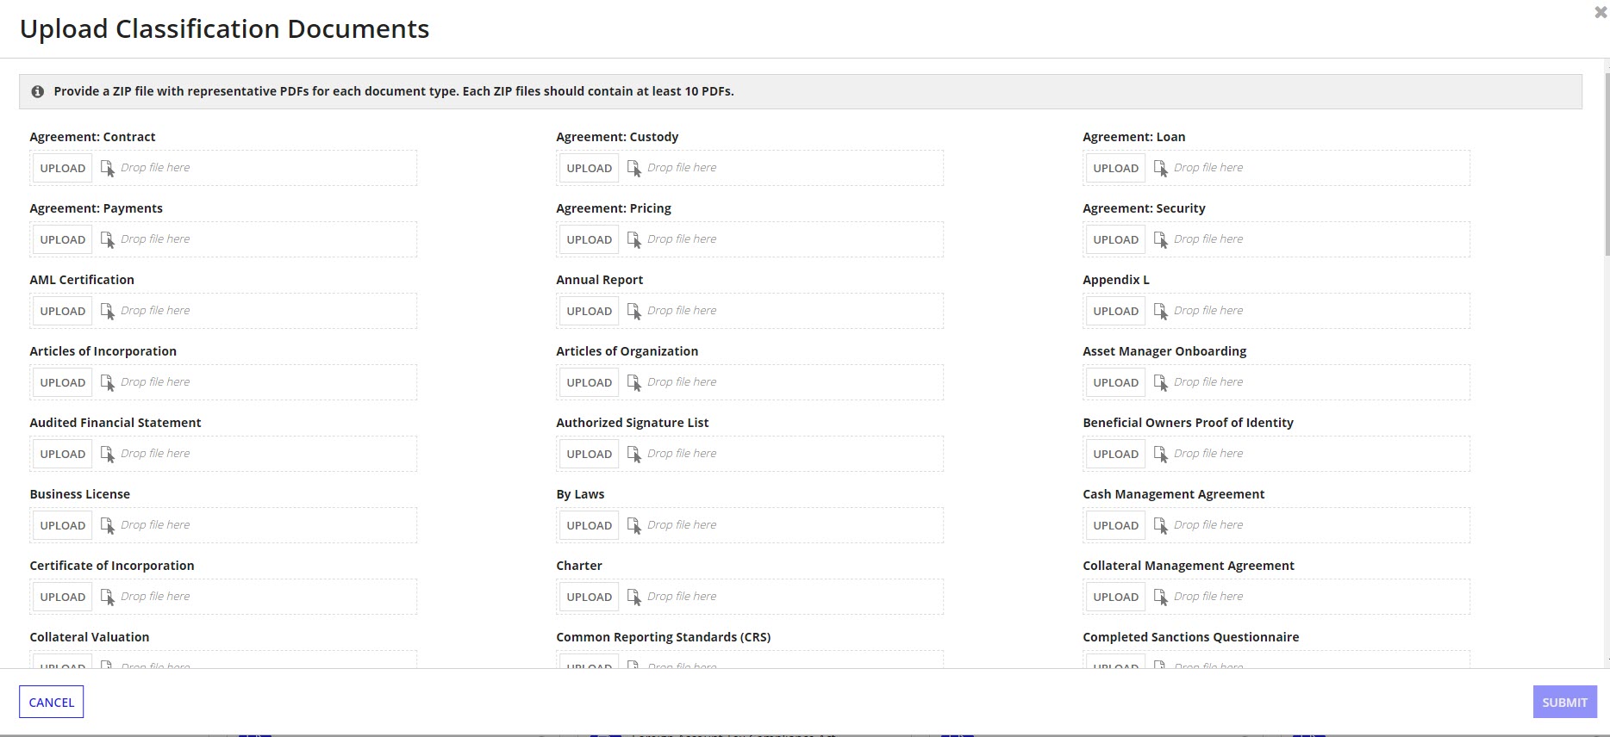The image size is (1610, 737).
Task: Click the 'Completed Sanctions Questionnaire' label
Action: pyautogui.click(x=1191, y=637)
